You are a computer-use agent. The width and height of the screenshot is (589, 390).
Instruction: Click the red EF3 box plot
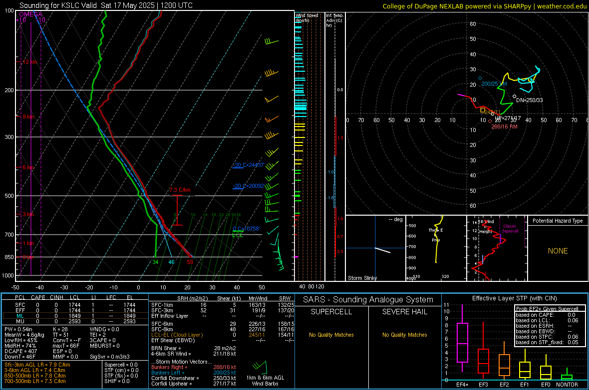point(483,351)
